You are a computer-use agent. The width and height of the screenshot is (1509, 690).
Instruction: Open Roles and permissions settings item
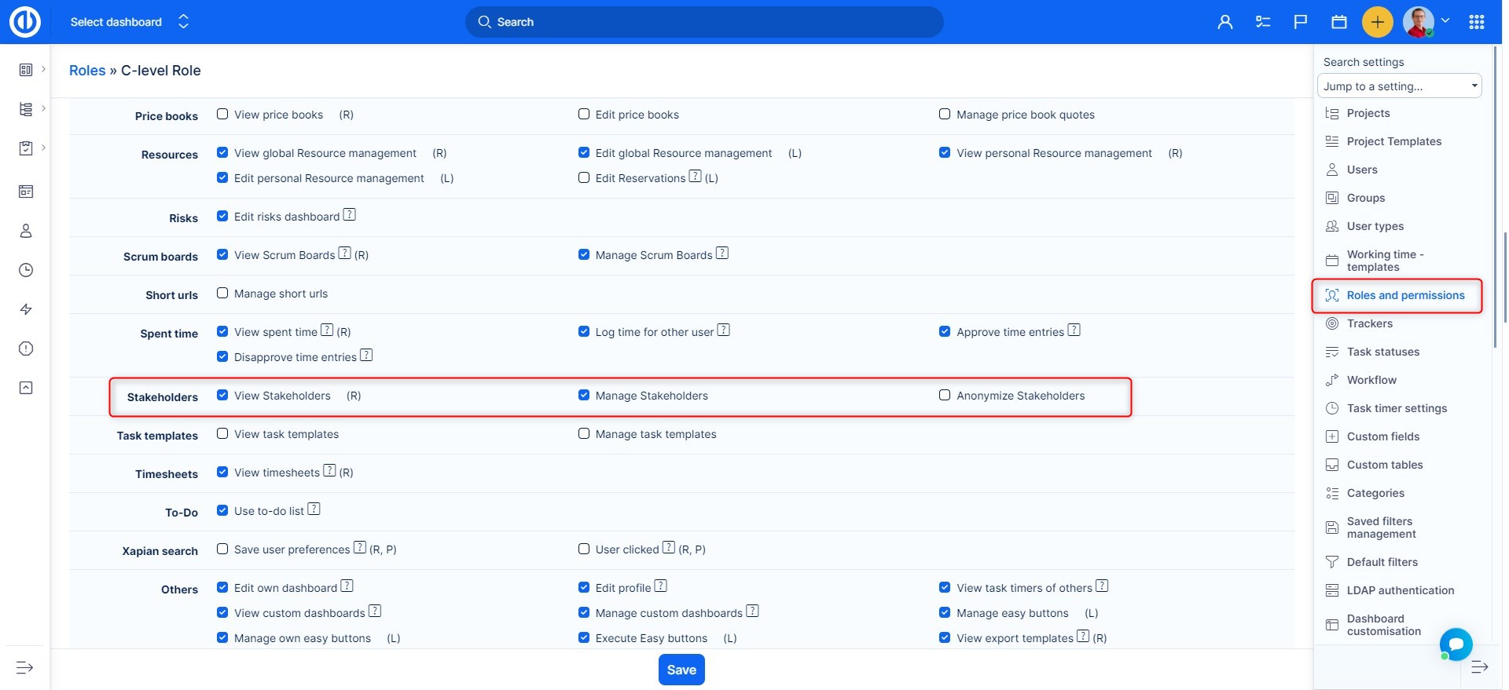point(1404,295)
